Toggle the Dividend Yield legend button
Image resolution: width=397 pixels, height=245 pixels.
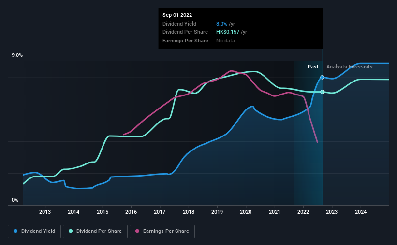click(x=34, y=231)
